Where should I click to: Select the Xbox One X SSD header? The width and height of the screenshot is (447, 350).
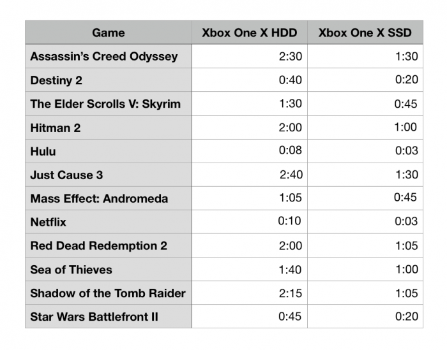[x=365, y=33]
